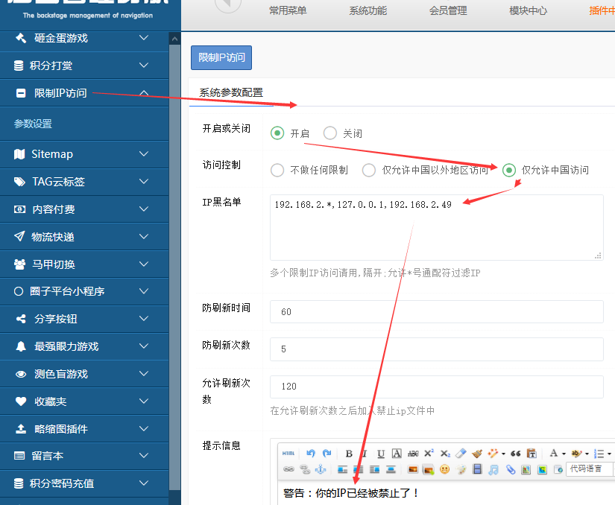The width and height of the screenshot is (615, 505).
Task: Open the 会员管理 top menu
Action: [x=448, y=10]
